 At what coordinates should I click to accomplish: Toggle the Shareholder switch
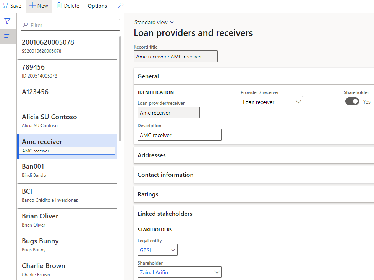pos(352,101)
